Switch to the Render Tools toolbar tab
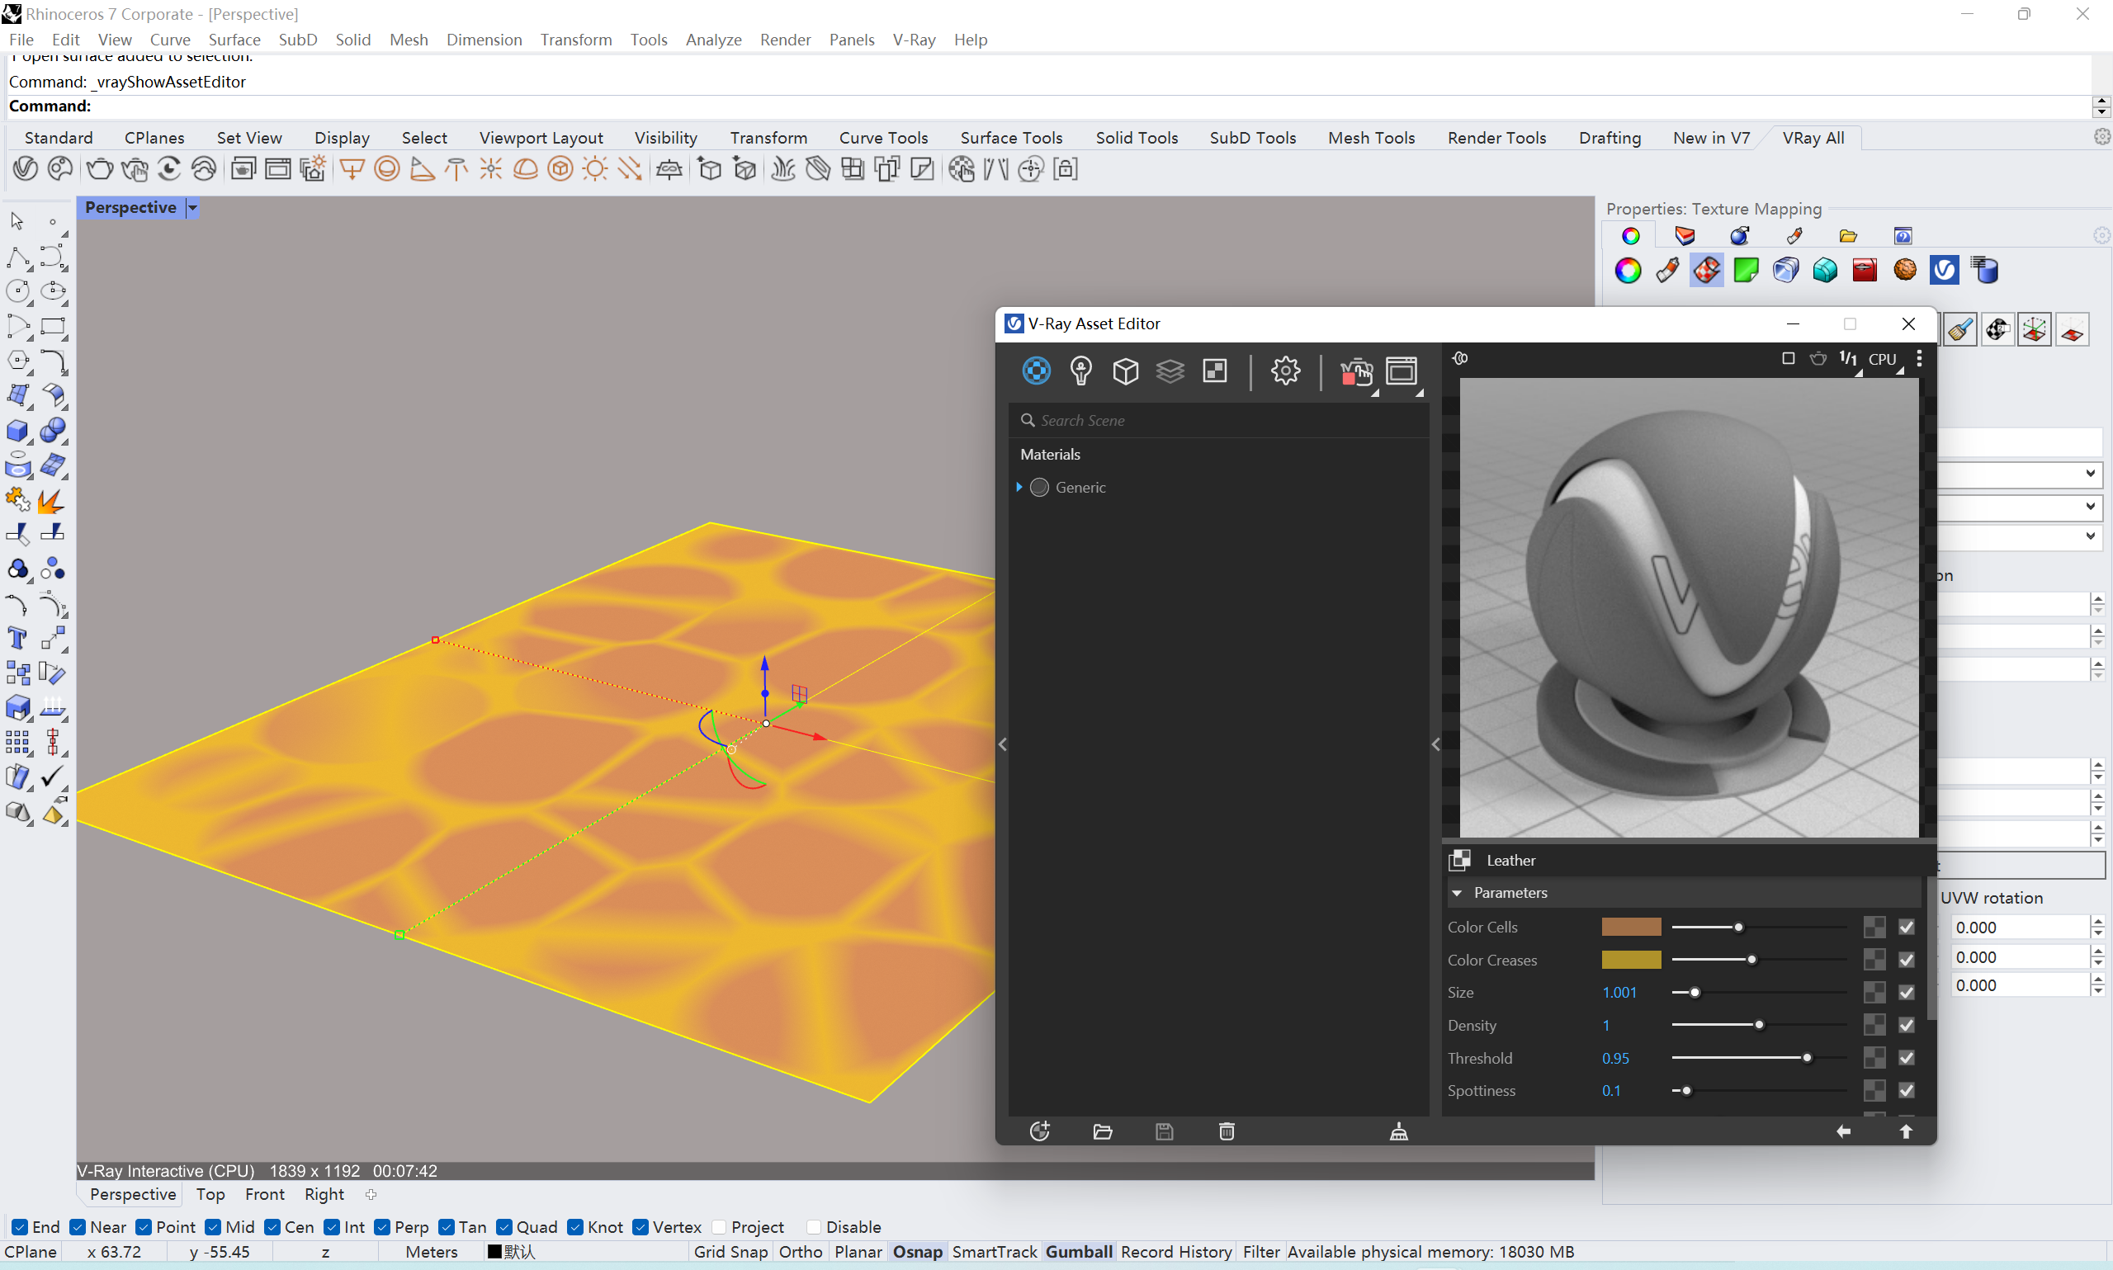 (x=1496, y=137)
